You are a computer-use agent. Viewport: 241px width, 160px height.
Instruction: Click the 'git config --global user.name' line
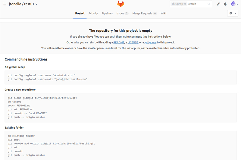tap(42, 75)
